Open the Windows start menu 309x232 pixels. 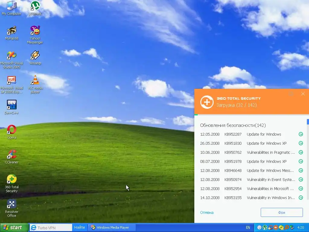(x=14, y=228)
